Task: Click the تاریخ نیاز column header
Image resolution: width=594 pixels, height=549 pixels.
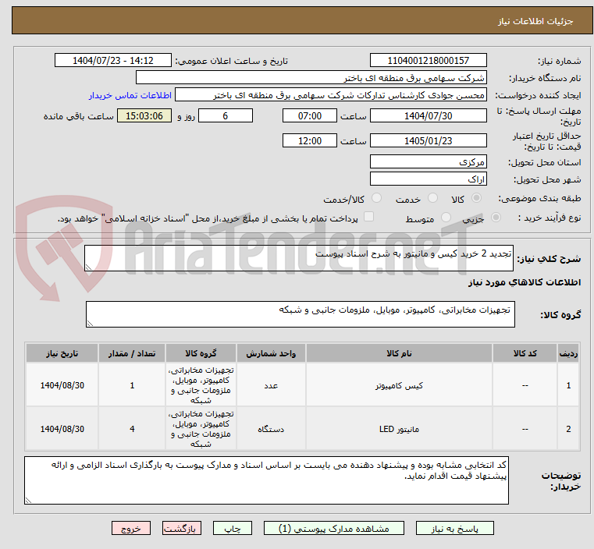Action: coord(62,353)
